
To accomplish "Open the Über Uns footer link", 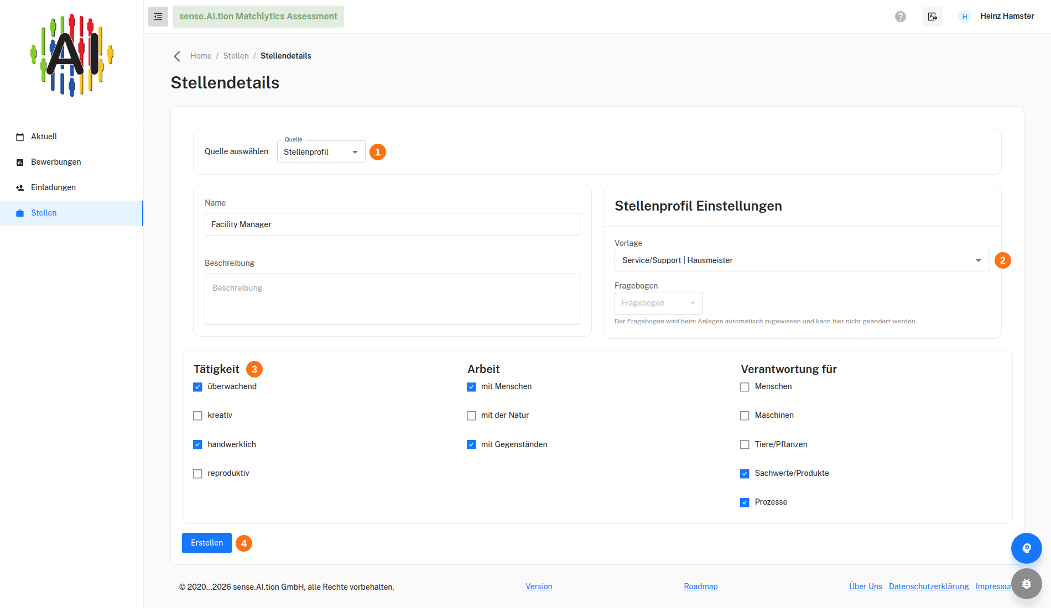I will (x=866, y=586).
